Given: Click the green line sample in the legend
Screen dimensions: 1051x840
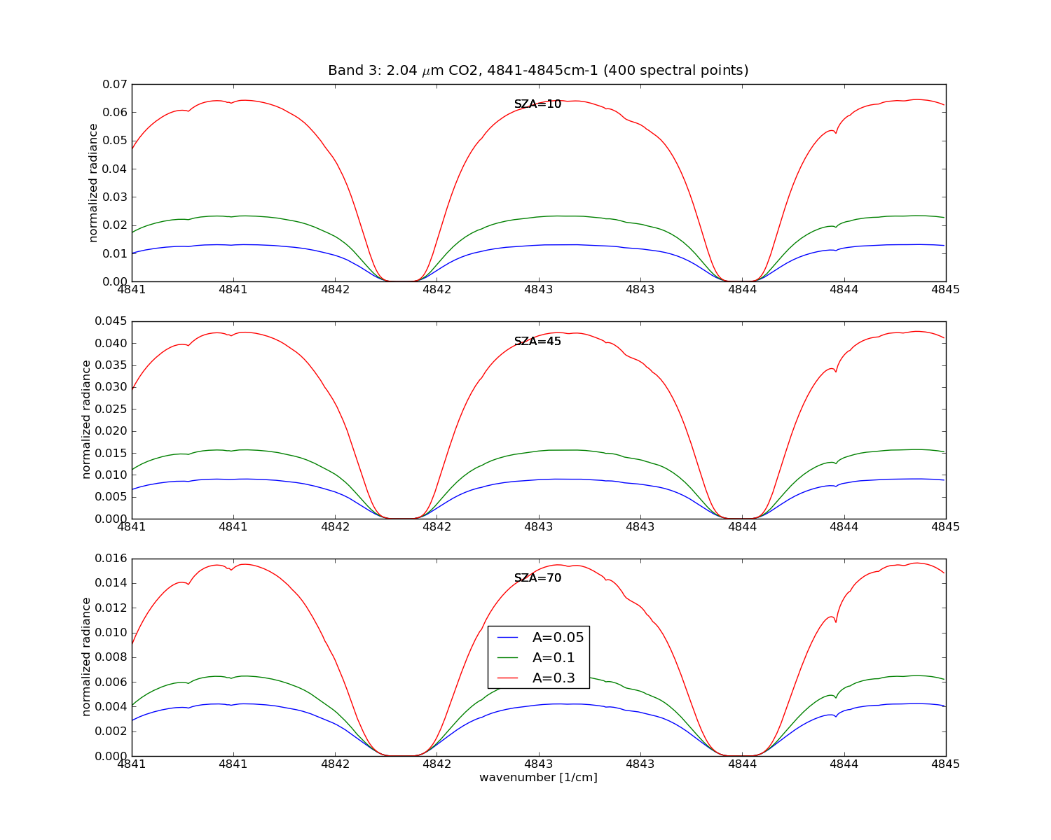Looking at the screenshot, I should click(507, 658).
